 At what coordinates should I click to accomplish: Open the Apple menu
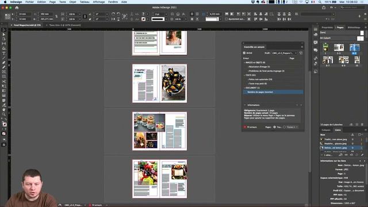click(5, 2)
